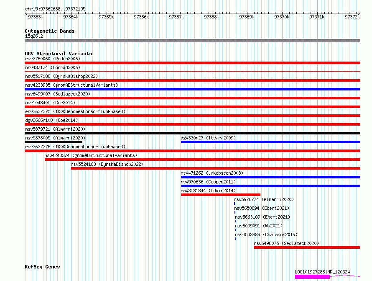Click the 97369k ruler position
Image resolution: width=372 pixels, height=281 pixels.
tap(247, 17)
